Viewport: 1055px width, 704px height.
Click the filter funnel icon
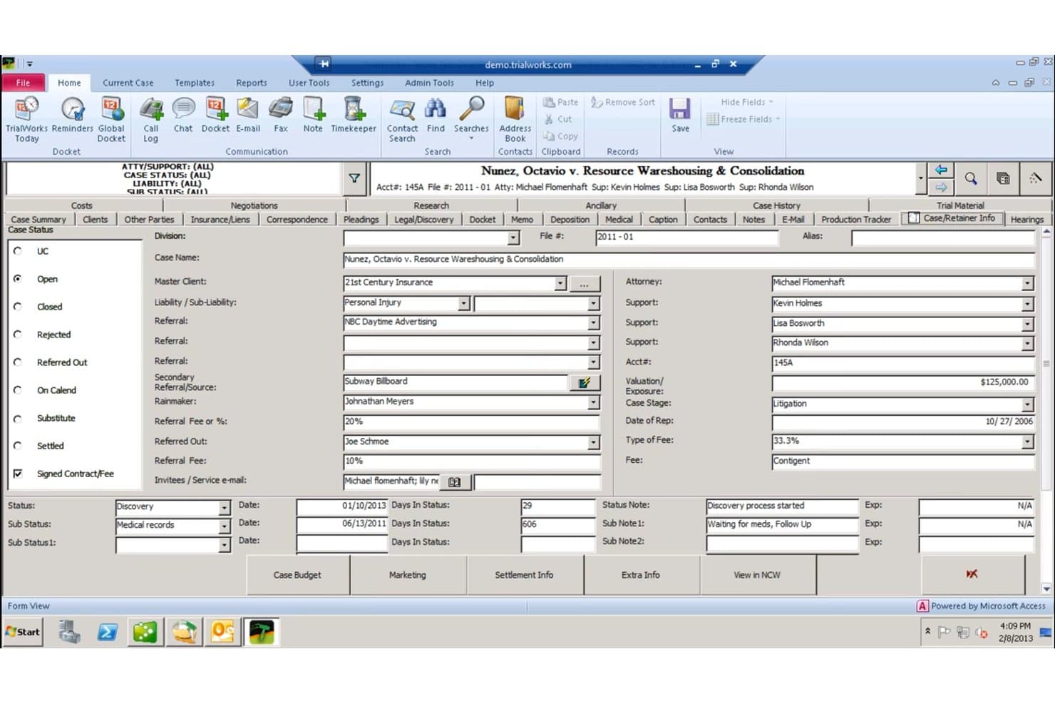[354, 178]
